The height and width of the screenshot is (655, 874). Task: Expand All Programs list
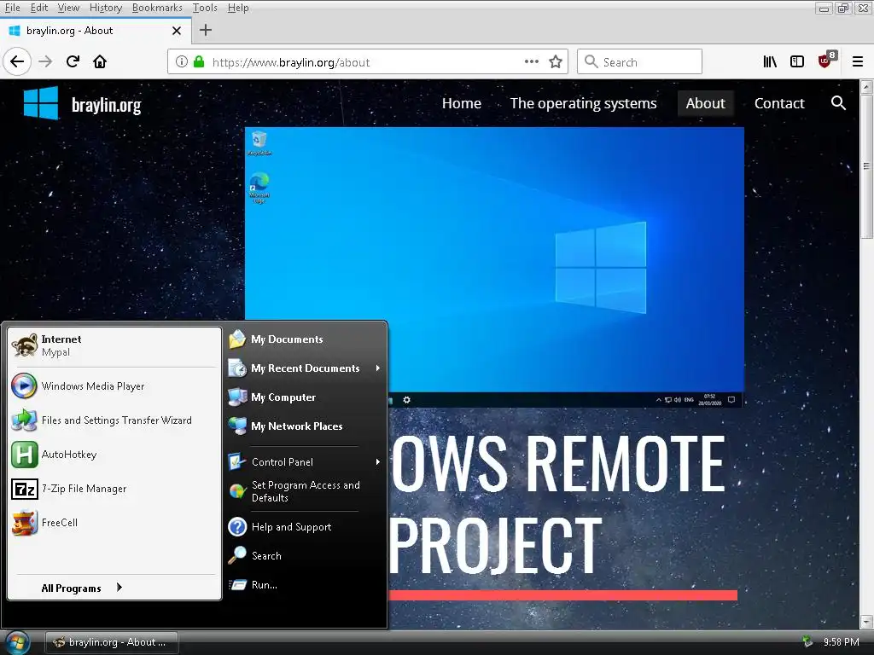pyautogui.click(x=81, y=588)
